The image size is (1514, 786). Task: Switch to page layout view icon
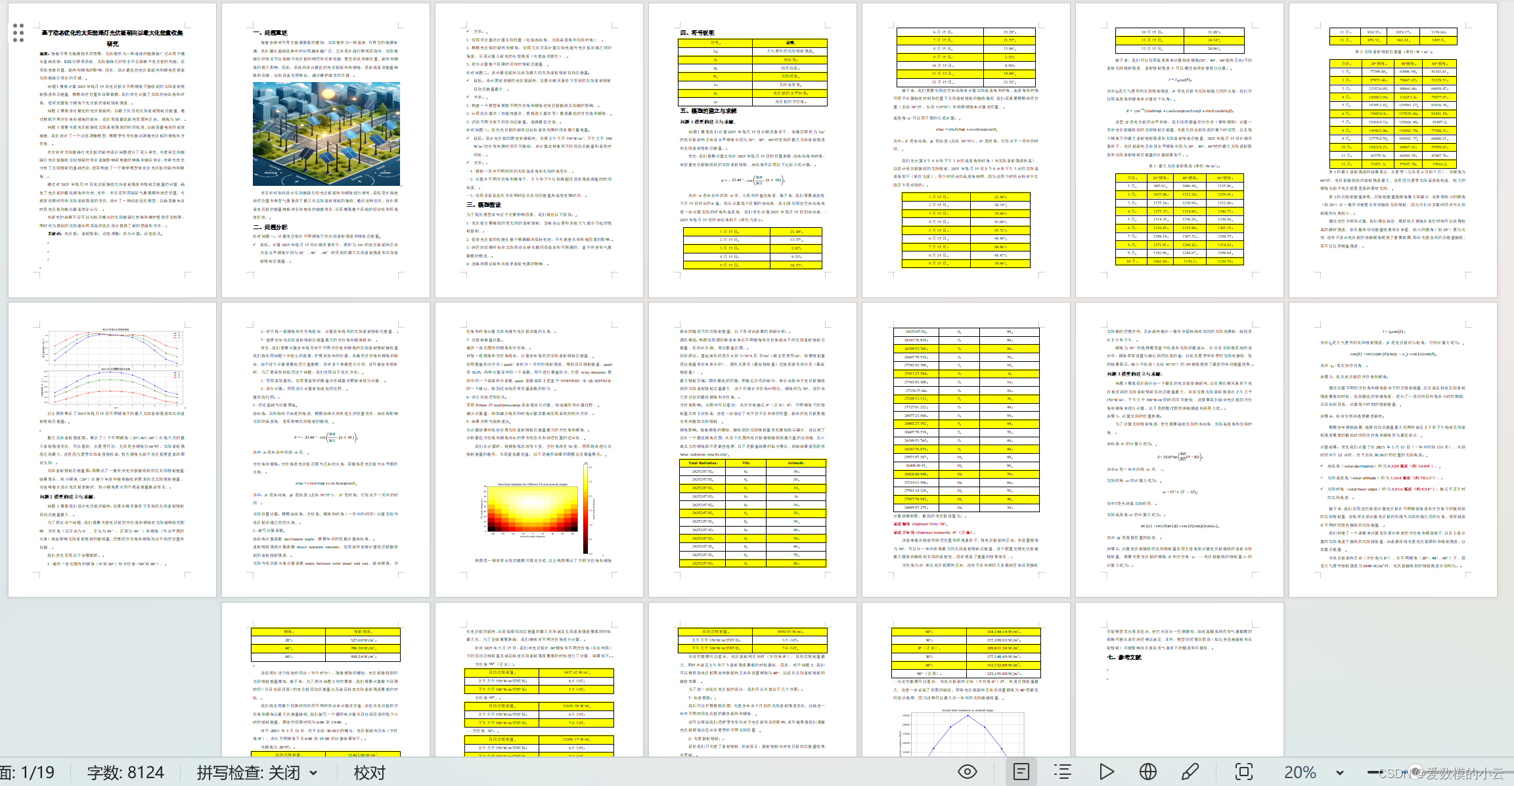click(x=1021, y=772)
